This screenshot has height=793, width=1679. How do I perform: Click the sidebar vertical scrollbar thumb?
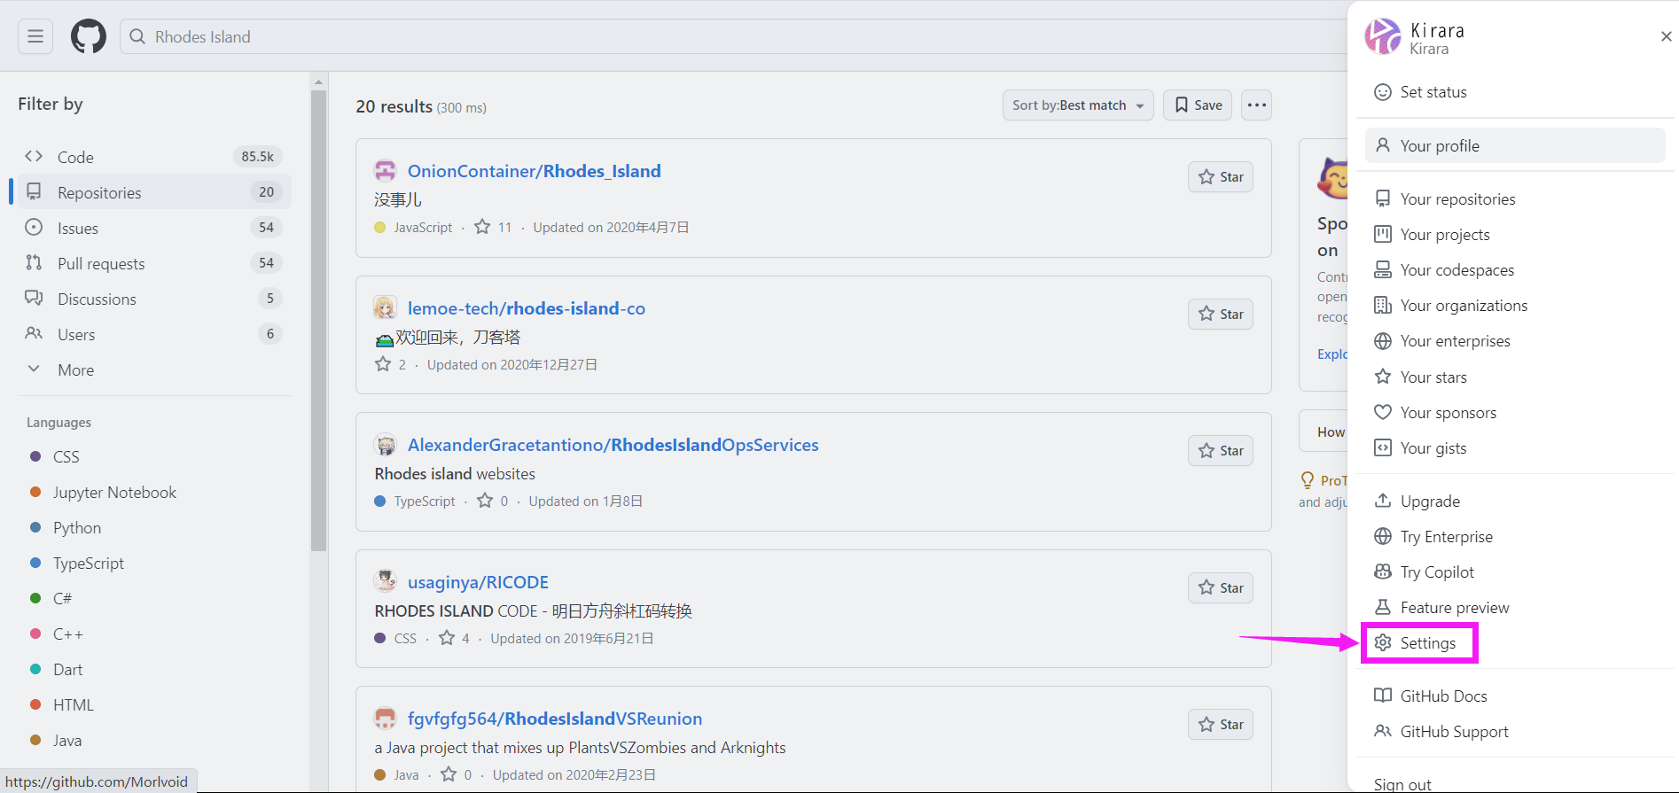point(319,320)
